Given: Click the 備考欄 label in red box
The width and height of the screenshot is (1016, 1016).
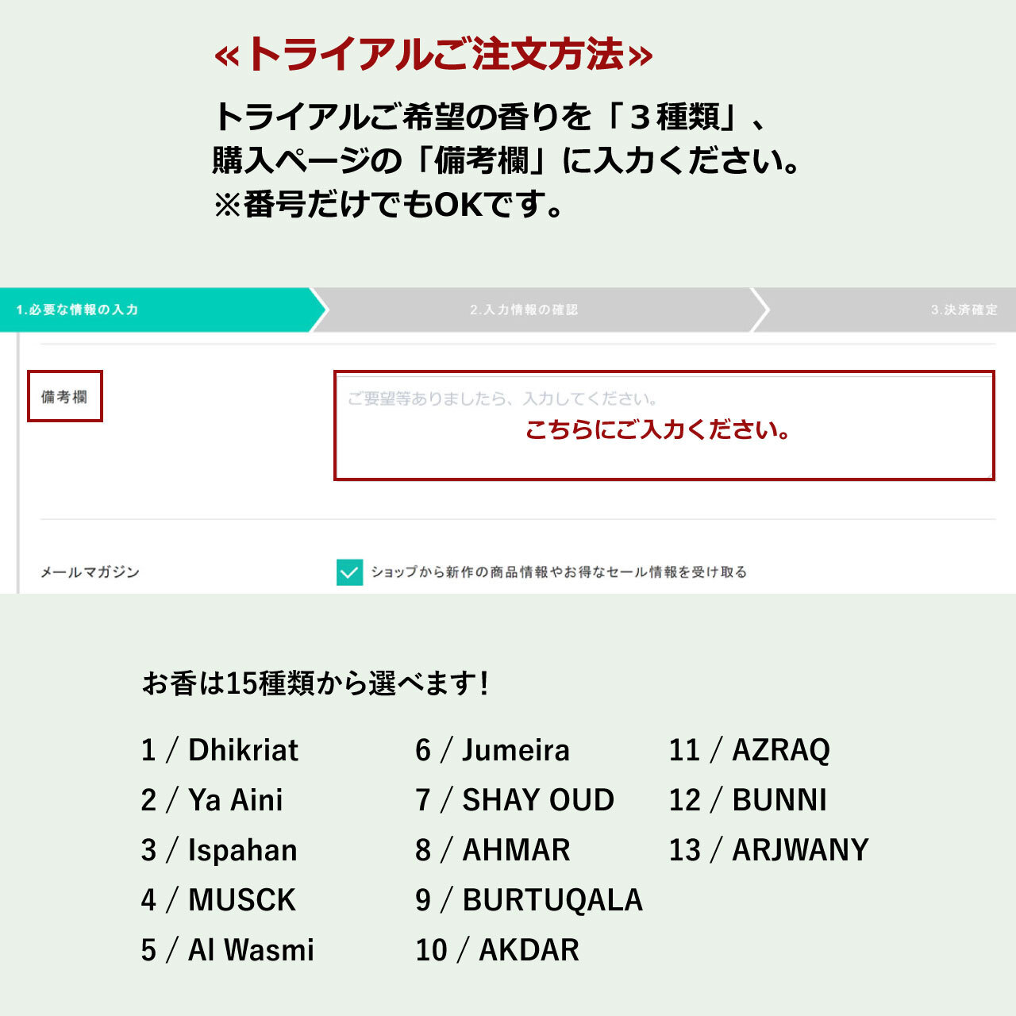Looking at the screenshot, I should point(65,396).
